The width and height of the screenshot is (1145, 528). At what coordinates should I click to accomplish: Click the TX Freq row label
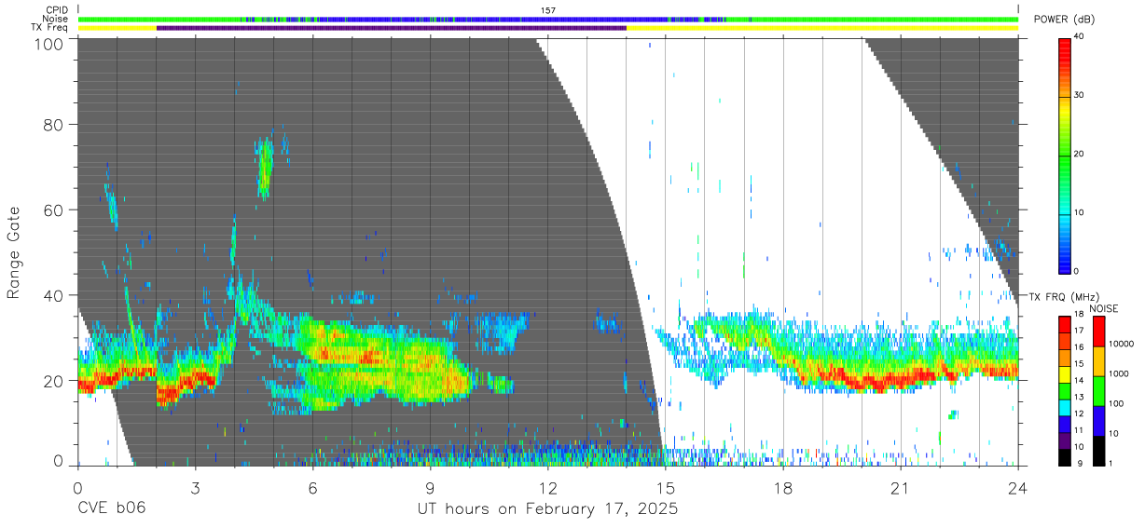coord(49,27)
